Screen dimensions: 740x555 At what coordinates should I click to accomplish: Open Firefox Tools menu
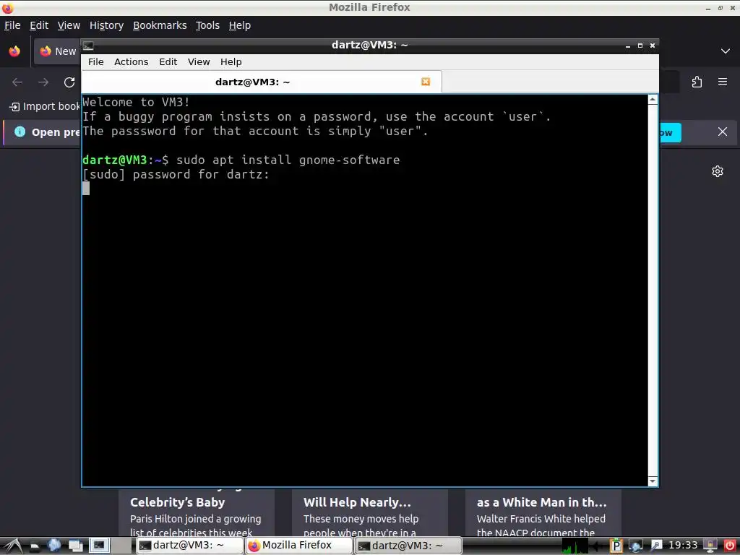point(207,25)
